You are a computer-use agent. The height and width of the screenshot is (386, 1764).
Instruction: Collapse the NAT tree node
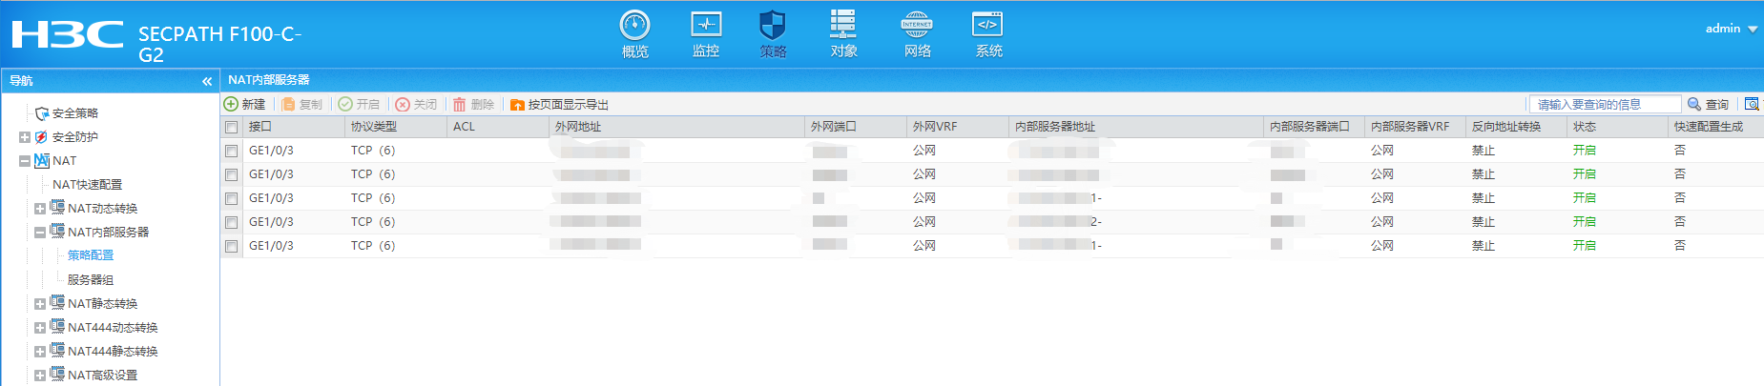[x=25, y=161]
